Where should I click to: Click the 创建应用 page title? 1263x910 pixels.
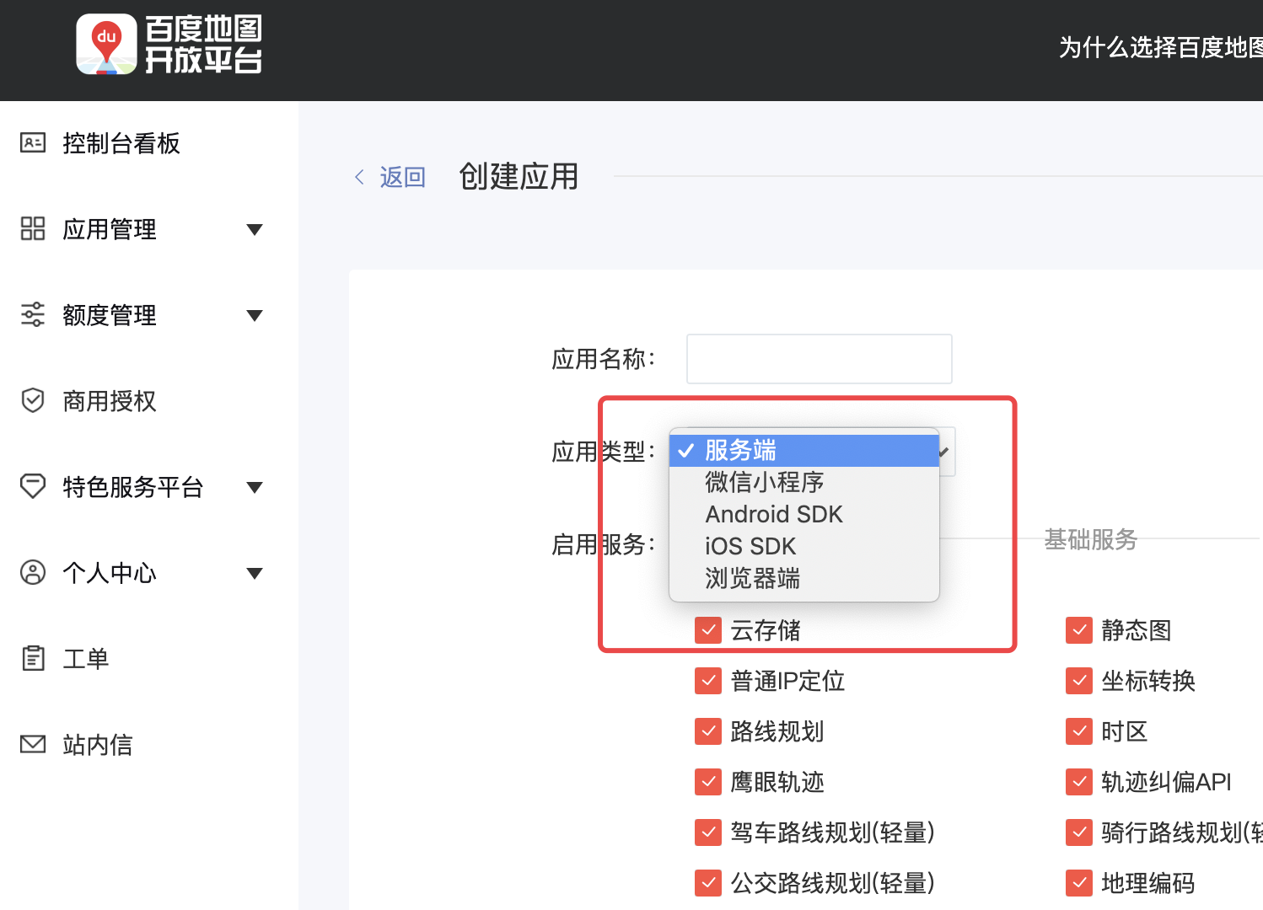(519, 177)
